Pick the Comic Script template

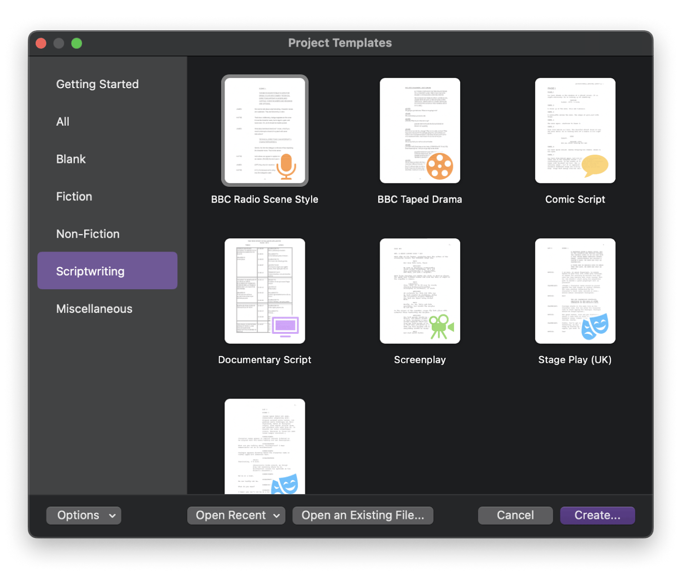pyautogui.click(x=575, y=130)
